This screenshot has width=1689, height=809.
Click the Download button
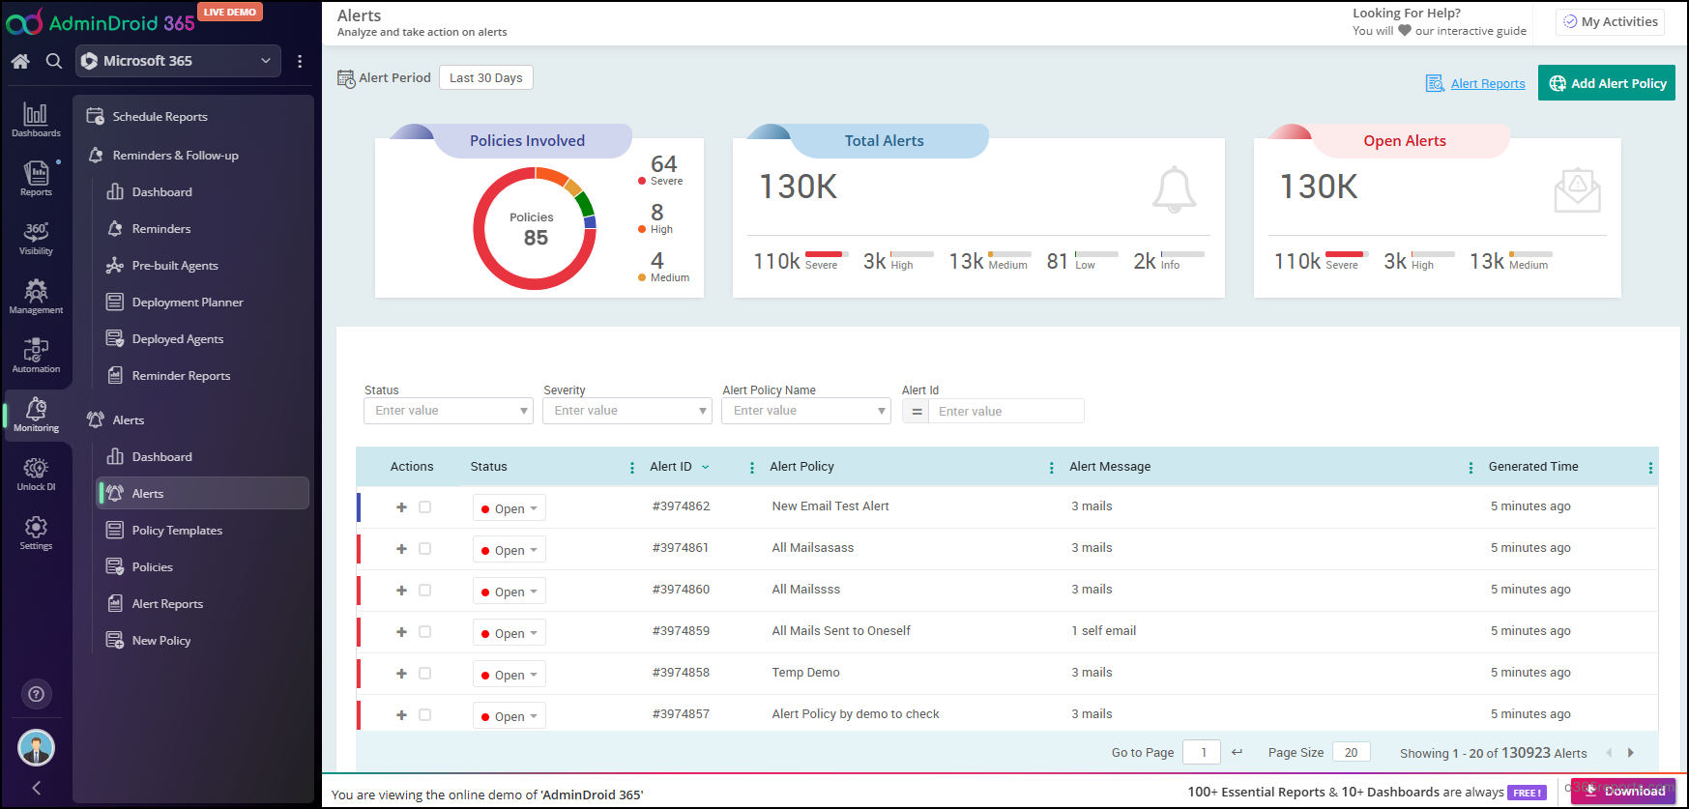coord(1622,791)
